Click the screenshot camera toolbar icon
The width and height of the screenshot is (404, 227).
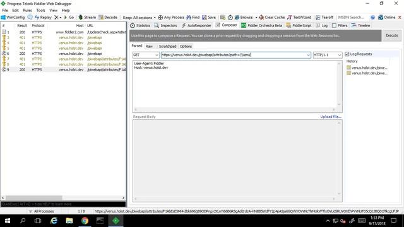[x=223, y=17]
